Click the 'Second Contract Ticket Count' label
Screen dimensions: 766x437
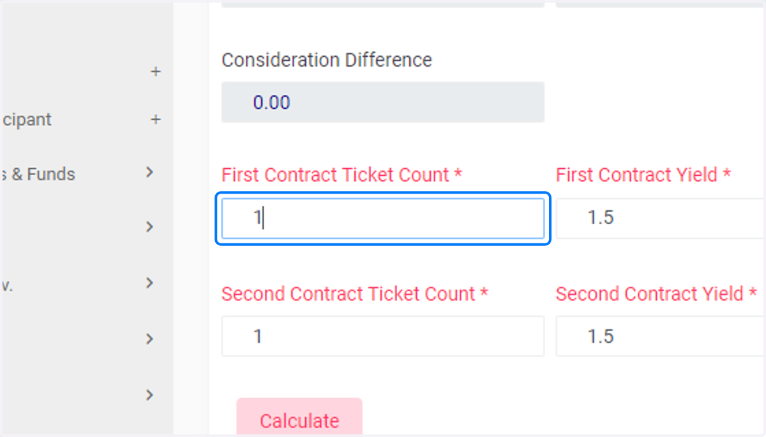pos(354,294)
